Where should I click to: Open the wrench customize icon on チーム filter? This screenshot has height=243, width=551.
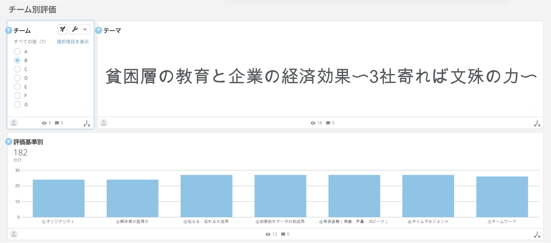(75, 29)
